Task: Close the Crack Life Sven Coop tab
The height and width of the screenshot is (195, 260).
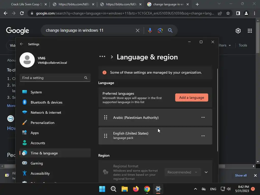Action: pos(46,4)
